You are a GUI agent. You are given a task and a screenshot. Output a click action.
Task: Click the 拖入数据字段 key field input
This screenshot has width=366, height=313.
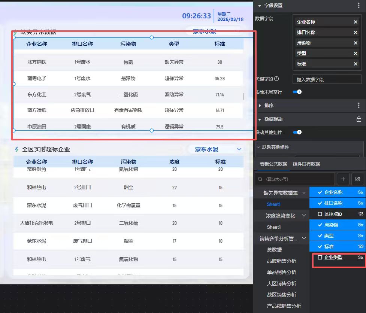(x=327, y=79)
